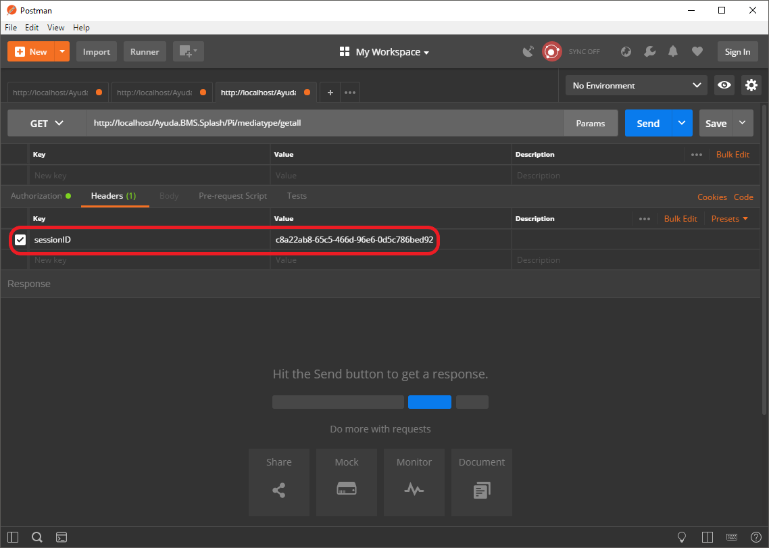This screenshot has width=769, height=548.
Task: Click the Import button
Action: click(97, 51)
